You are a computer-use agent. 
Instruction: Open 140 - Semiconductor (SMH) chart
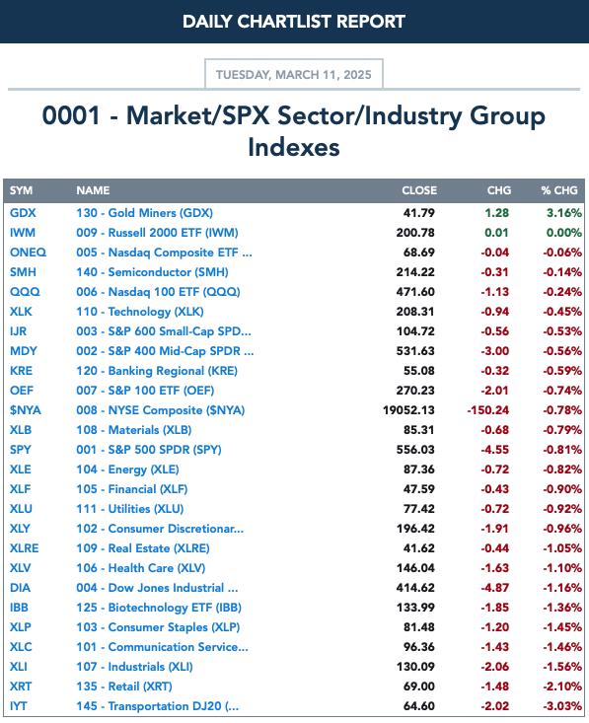tap(152, 272)
